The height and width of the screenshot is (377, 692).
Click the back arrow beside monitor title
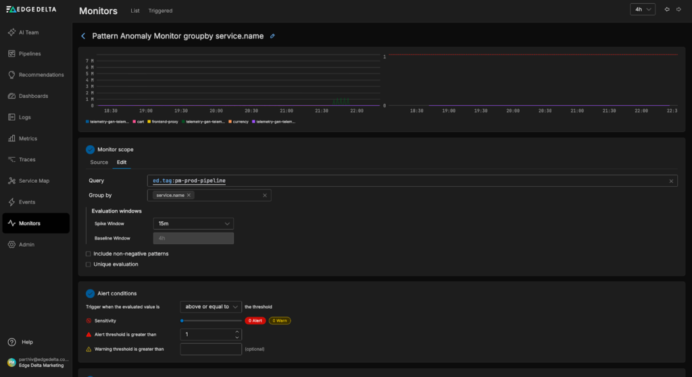(83, 36)
